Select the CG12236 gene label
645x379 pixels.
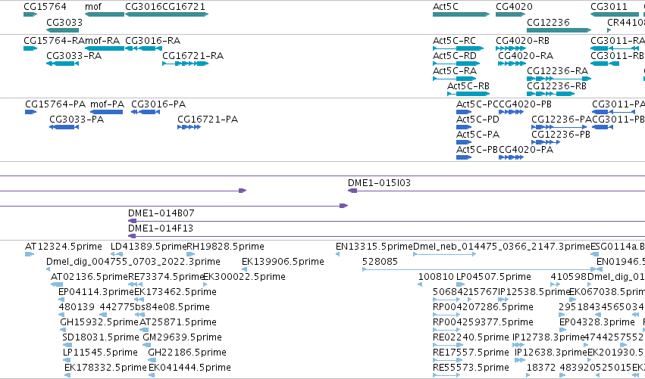[548, 23]
